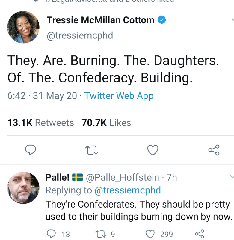Expand the main tweet options chevron
This screenshot has width=234, height=240.
click(x=232, y=20)
